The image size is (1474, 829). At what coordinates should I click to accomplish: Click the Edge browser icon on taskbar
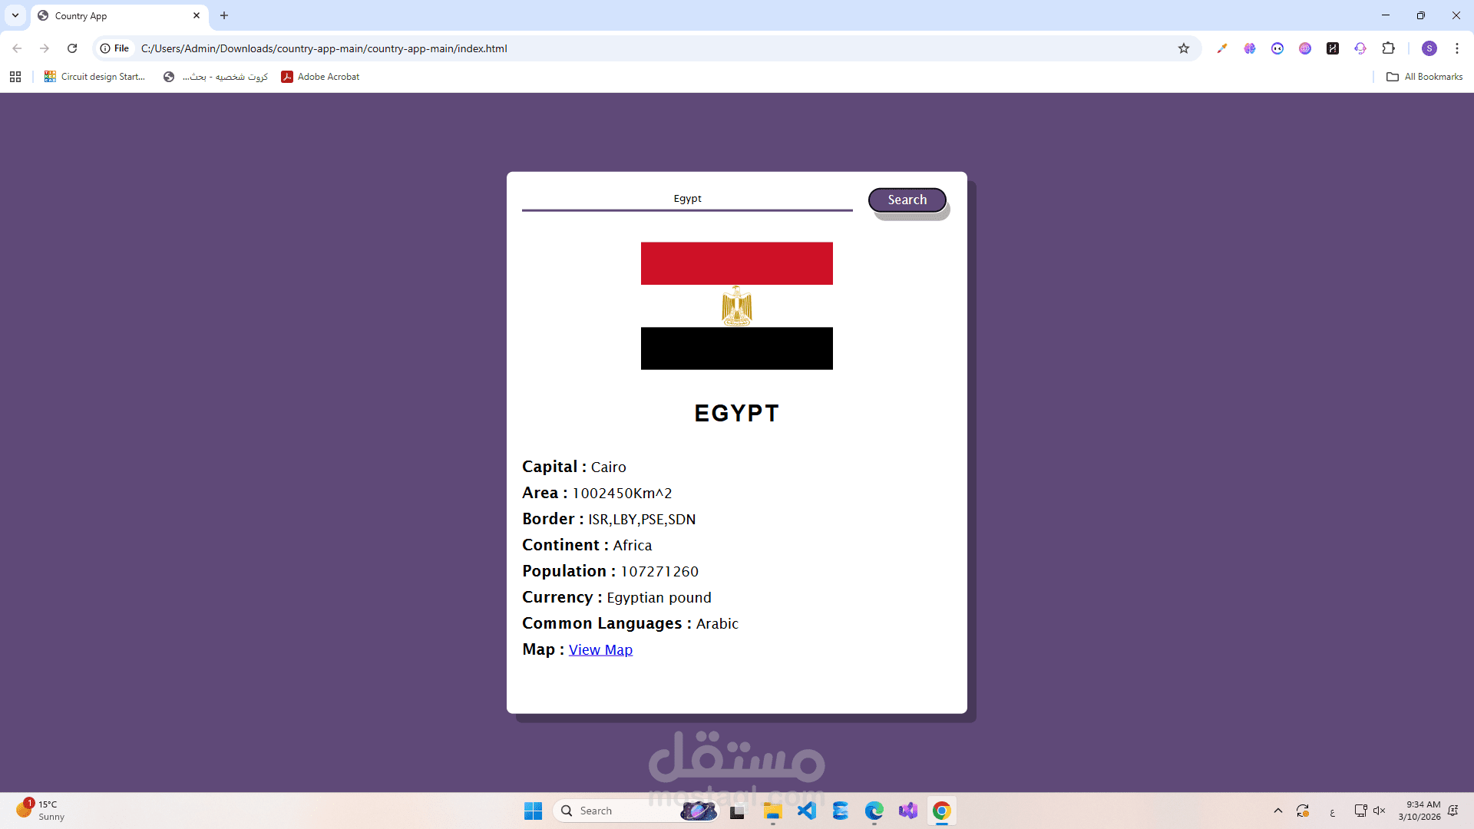click(874, 811)
